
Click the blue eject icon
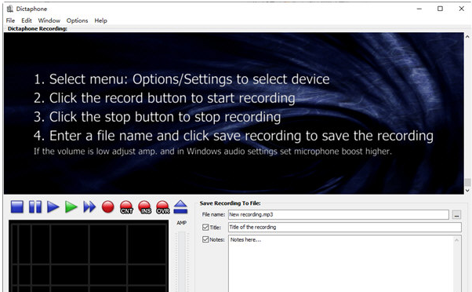pos(180,207)
